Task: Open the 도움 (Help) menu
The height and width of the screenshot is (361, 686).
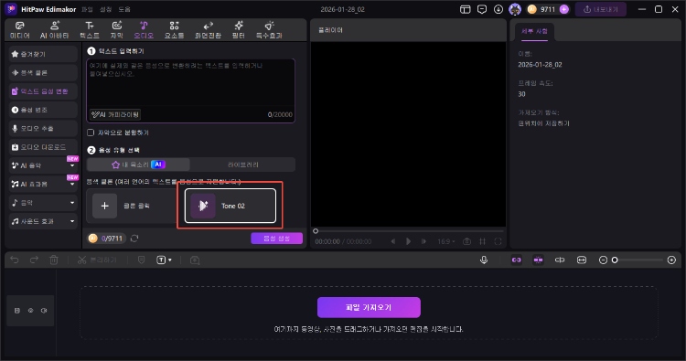Action: coord(124,9)
